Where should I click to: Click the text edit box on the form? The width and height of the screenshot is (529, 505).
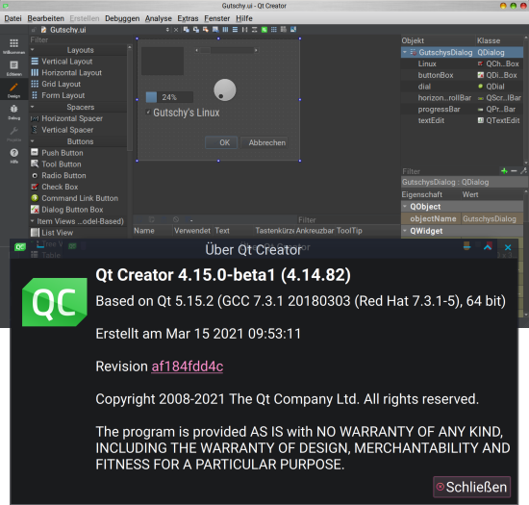pyautogui.click(x=163, y=61)
